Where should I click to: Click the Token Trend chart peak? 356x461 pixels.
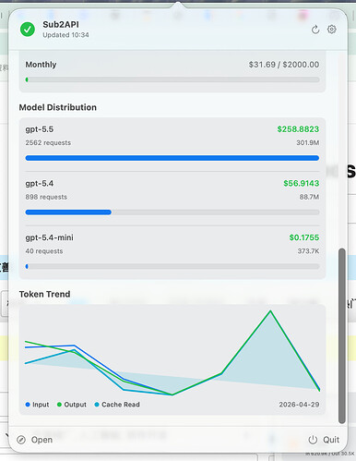(x=270, y=311)
